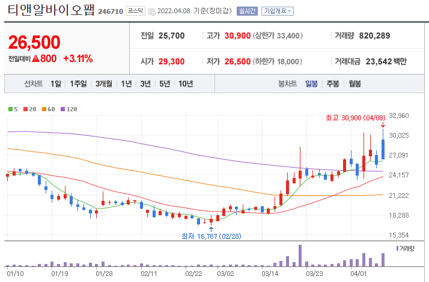429x282 pixels.
Task: Click the 01/10 date axis label
Action: (x=15, y=274)
